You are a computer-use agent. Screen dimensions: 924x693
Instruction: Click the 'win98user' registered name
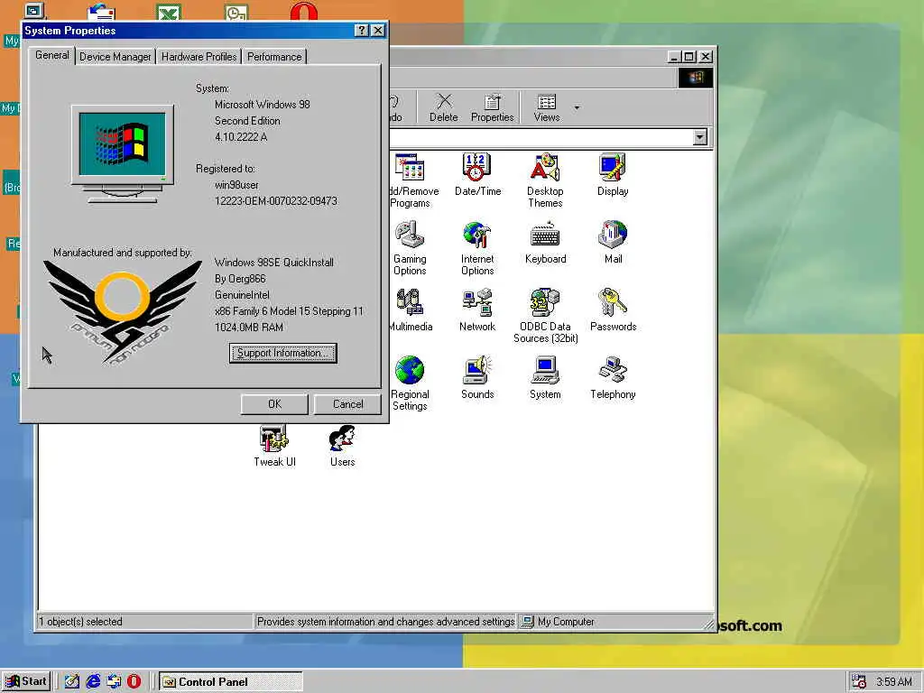point(236,185)
